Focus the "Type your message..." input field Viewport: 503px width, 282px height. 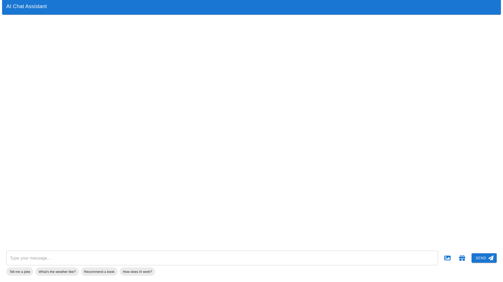coord(222,258)
